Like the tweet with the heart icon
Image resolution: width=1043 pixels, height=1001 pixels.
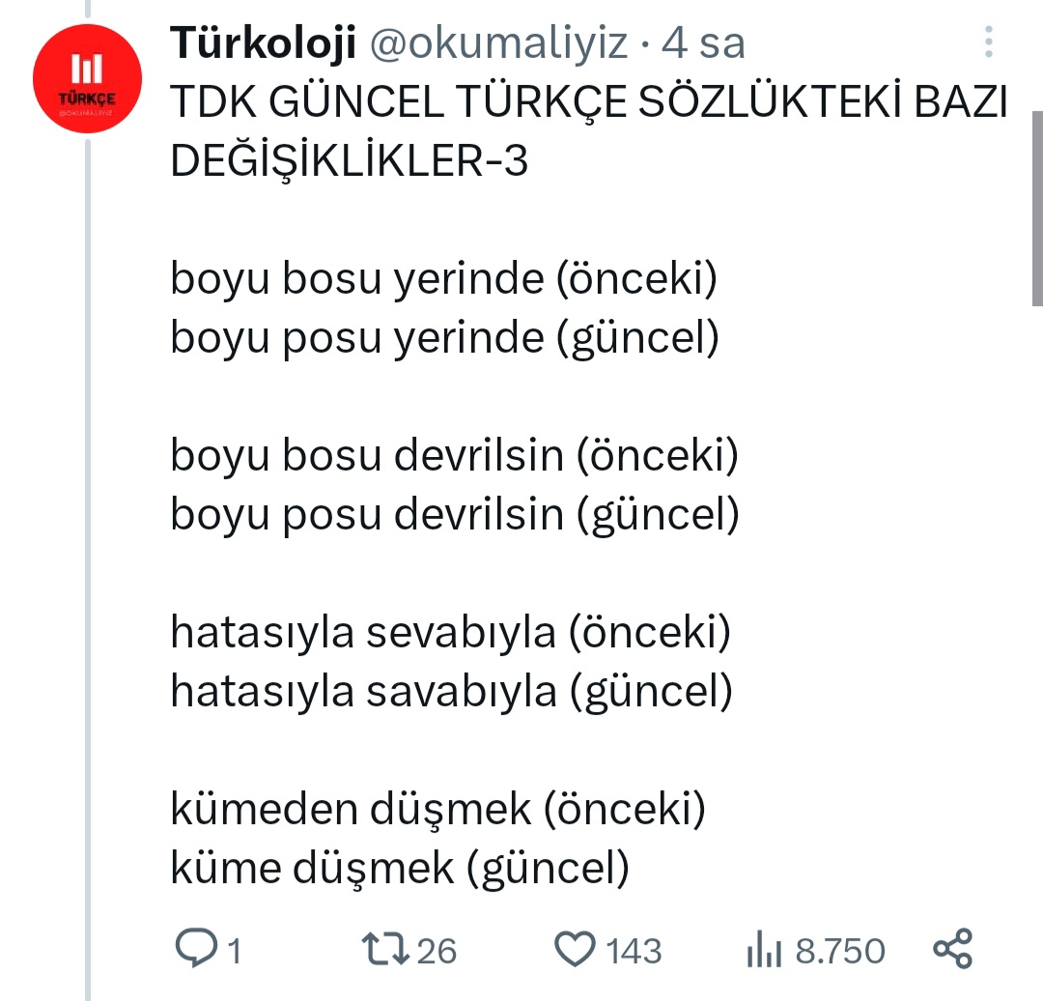click(578, 949)
